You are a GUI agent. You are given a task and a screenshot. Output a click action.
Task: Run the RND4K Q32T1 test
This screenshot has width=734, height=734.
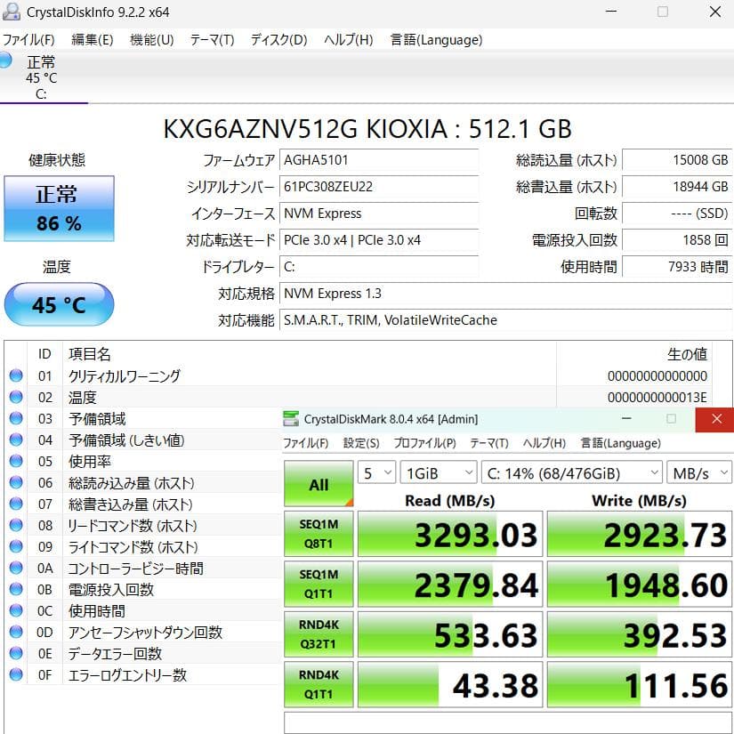pyautogui.click(x=319, y=633)
